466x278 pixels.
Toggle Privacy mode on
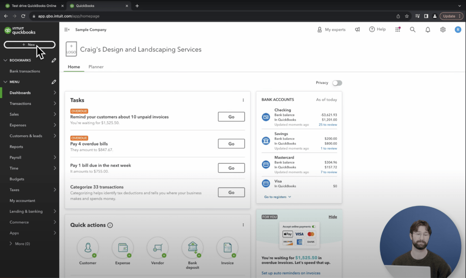point(337,82)
